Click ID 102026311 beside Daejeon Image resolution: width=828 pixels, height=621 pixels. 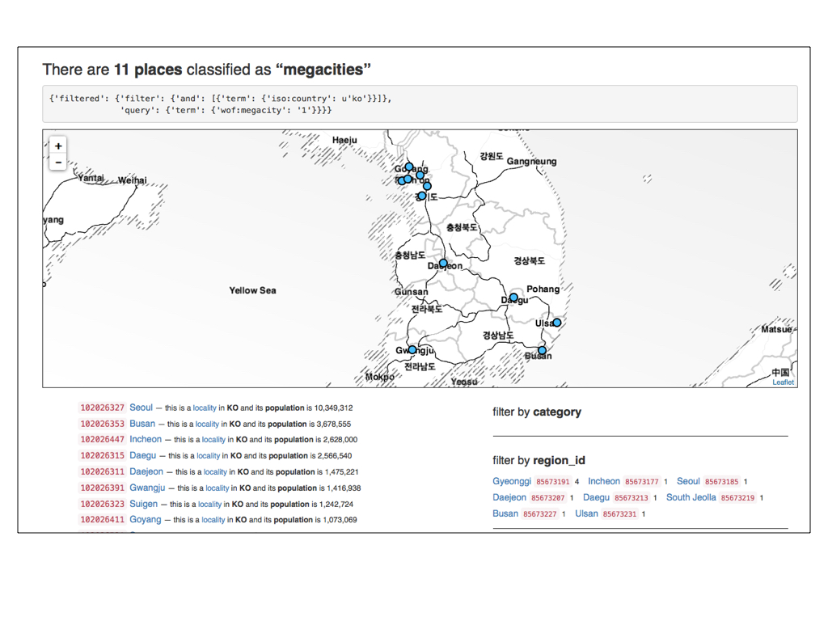pyautogui.click(x=102, y=471)
